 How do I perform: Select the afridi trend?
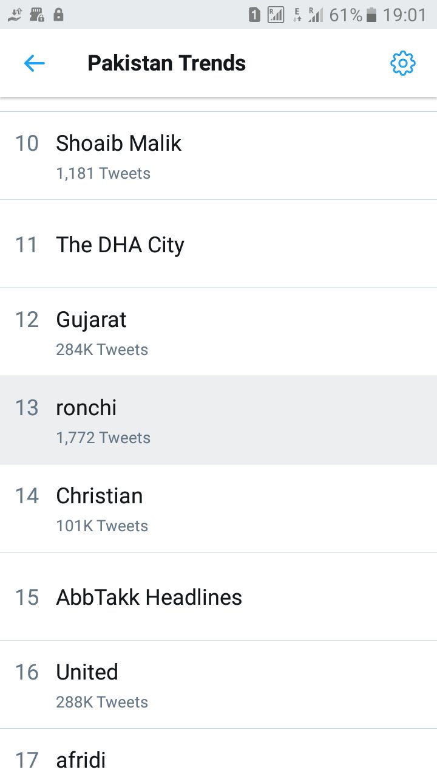click(x=81, y=760)
